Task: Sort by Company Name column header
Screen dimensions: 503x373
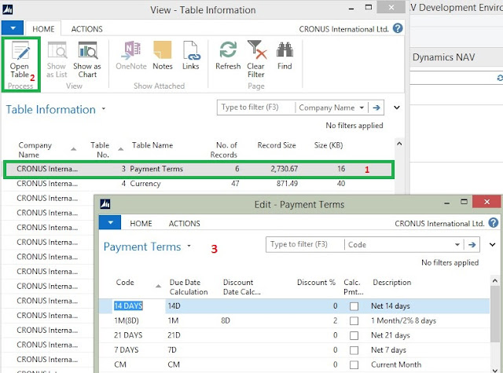Action: pos(35,150)
